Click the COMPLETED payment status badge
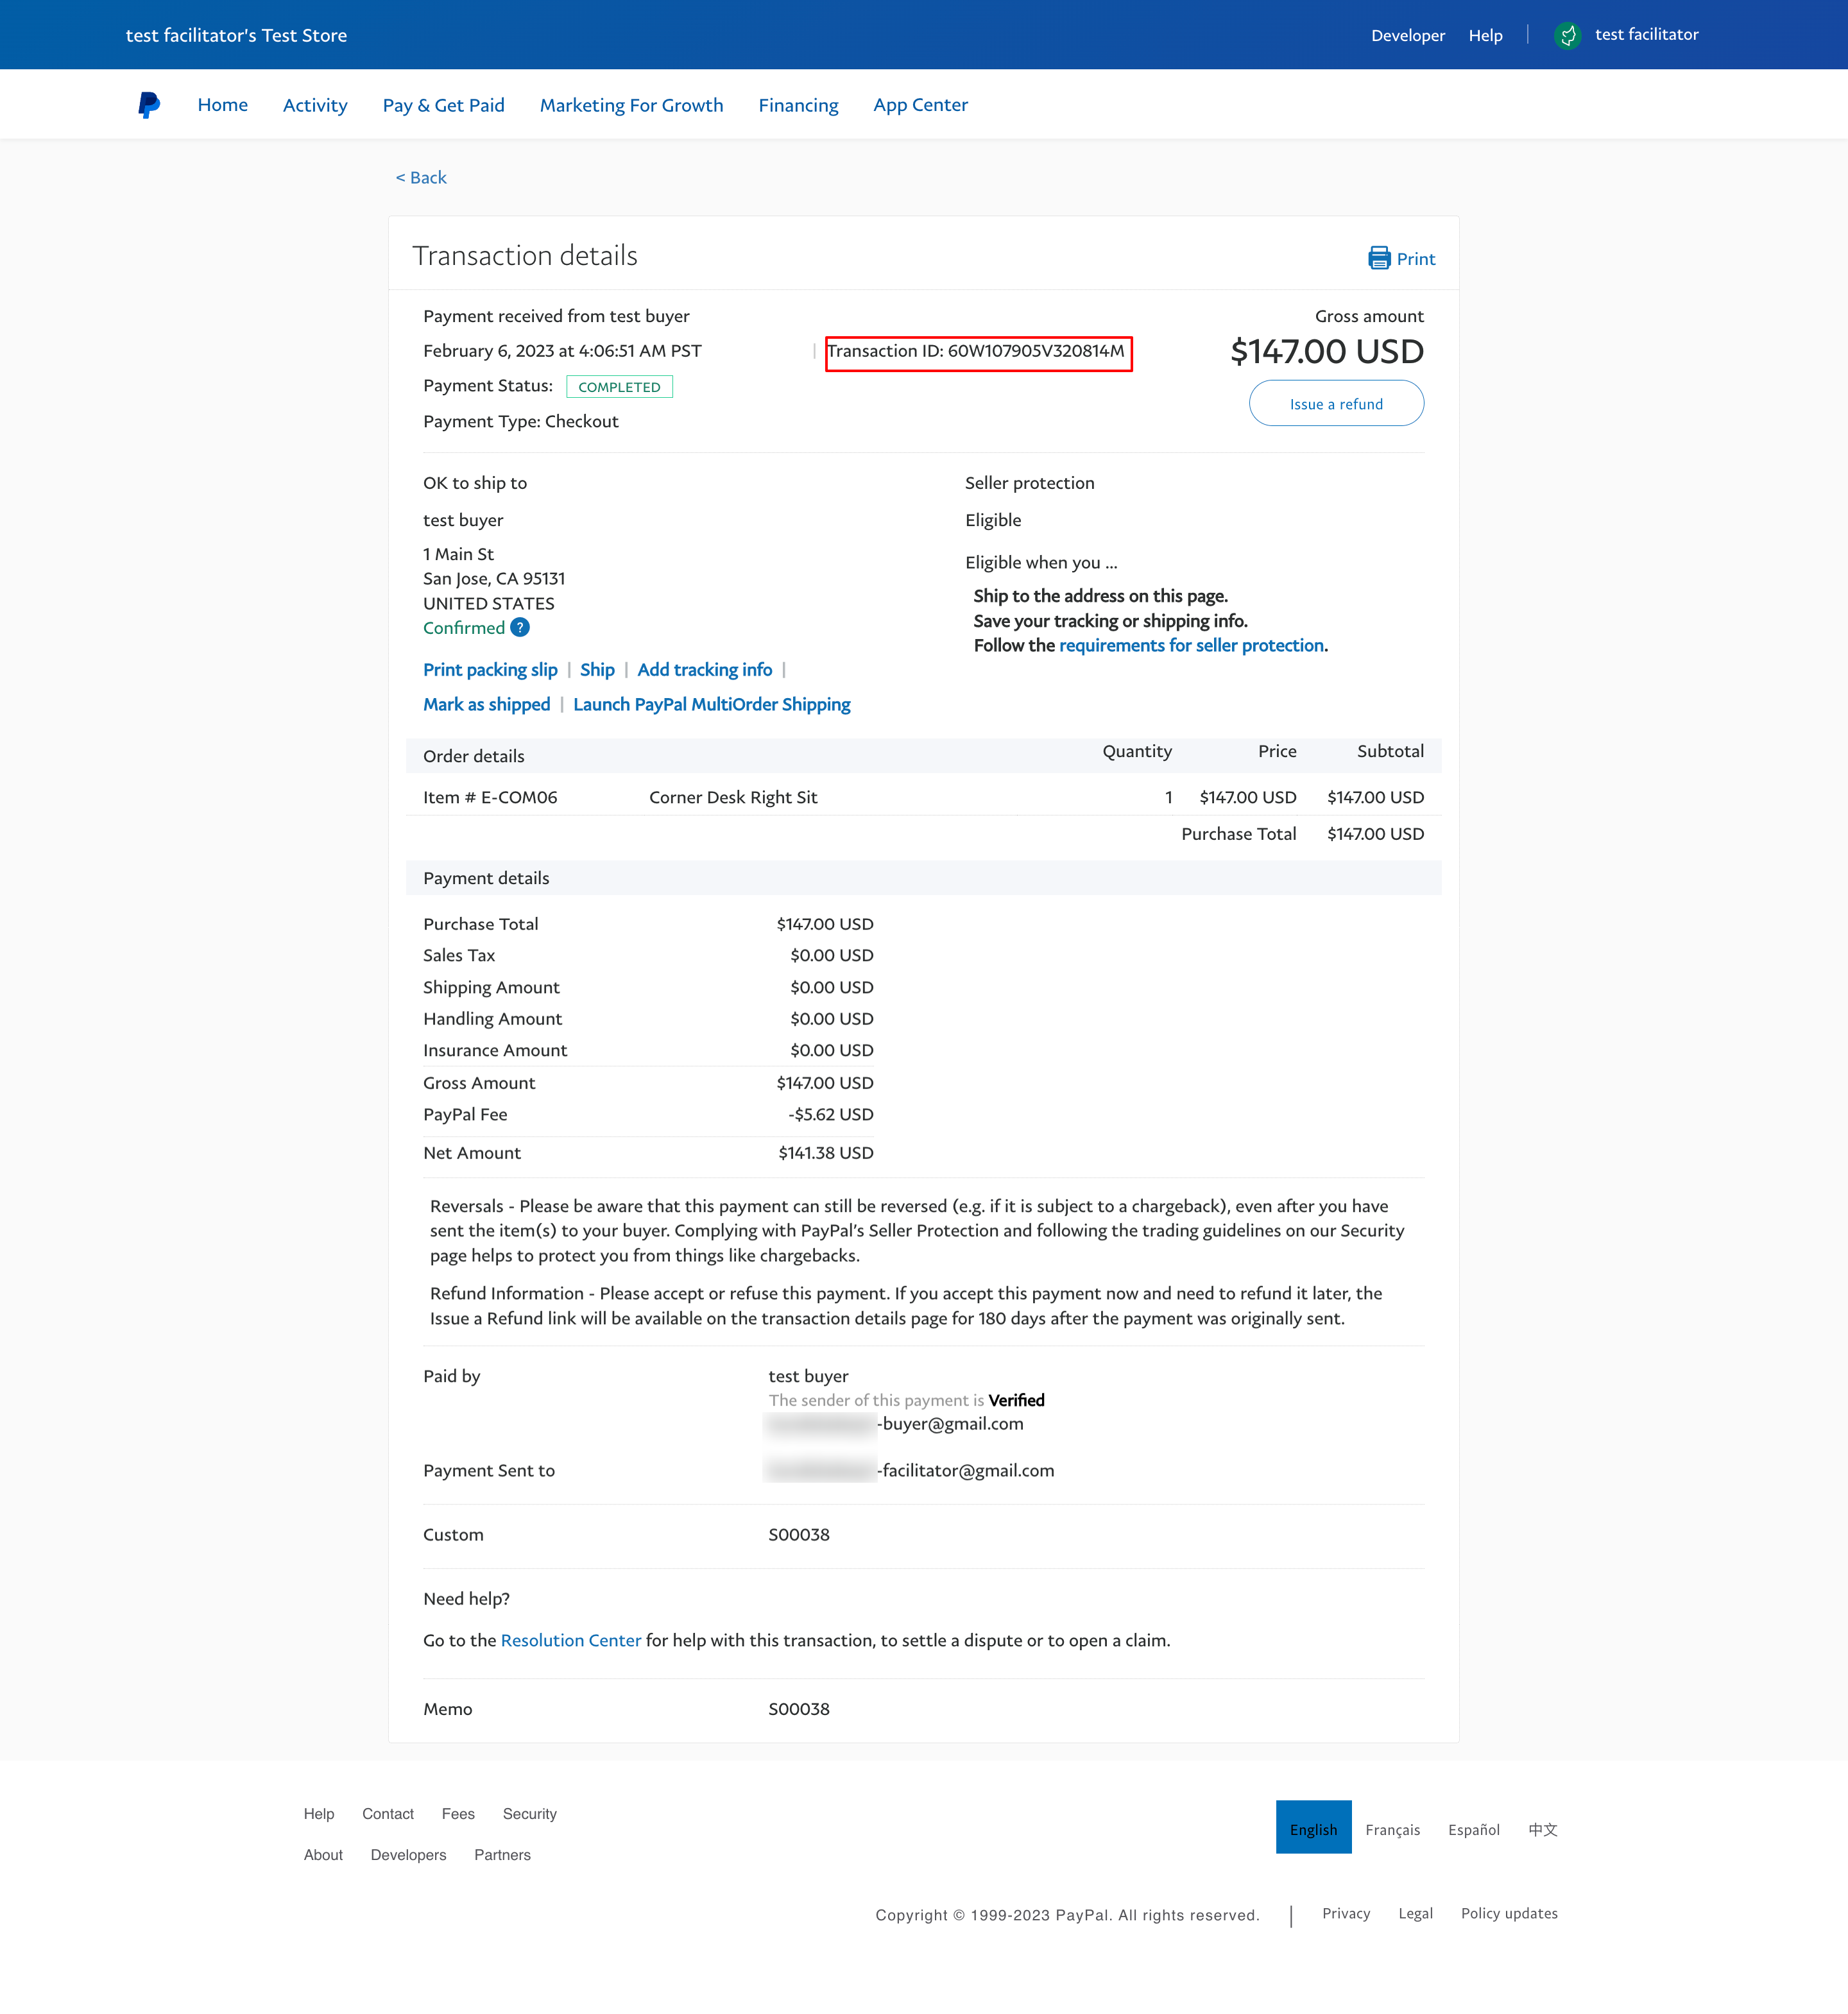Screen dimensions: 1848x2014 pos(619,387)
